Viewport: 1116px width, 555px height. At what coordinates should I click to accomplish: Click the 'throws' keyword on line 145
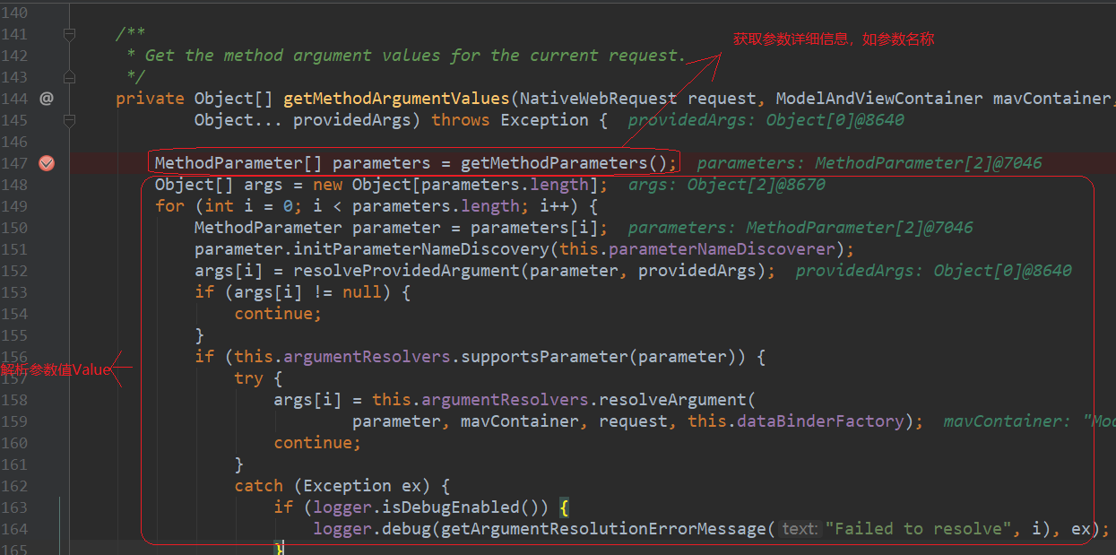pyautogui.click(x=460, y=120)
